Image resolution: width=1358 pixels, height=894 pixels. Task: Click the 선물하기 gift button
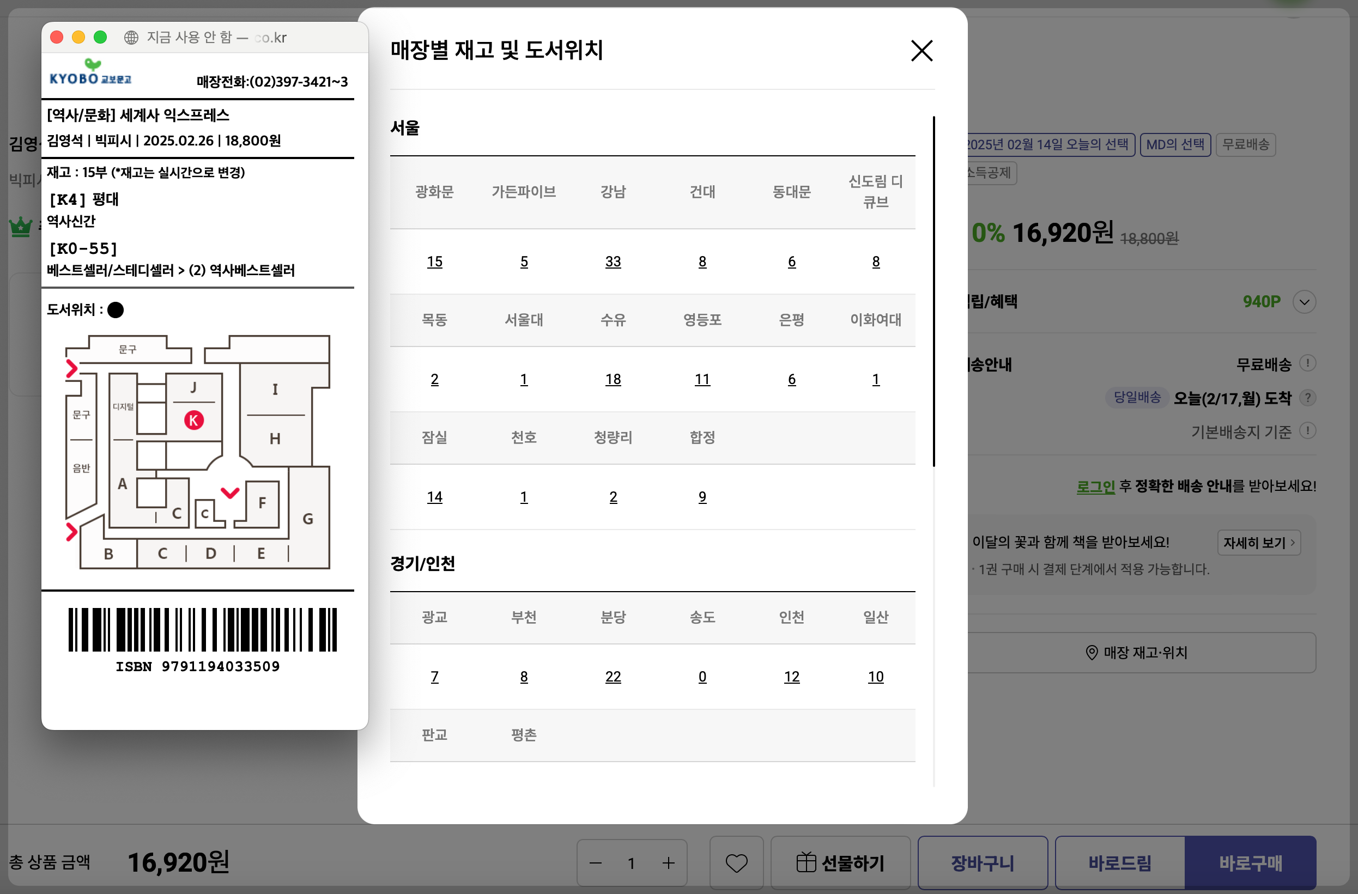(x=840, y=862)
